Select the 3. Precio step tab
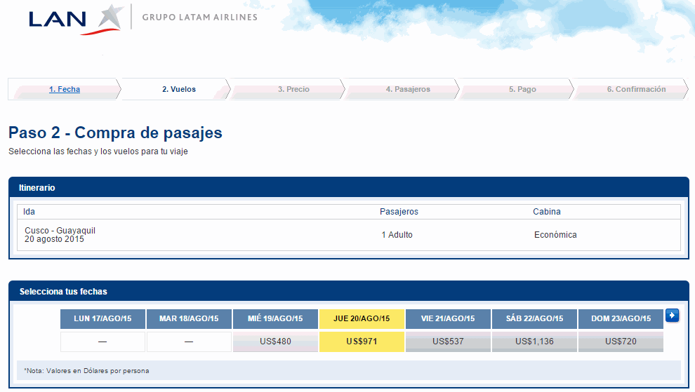The height and width of the screenshot is (392, 695). pos(293,90)
